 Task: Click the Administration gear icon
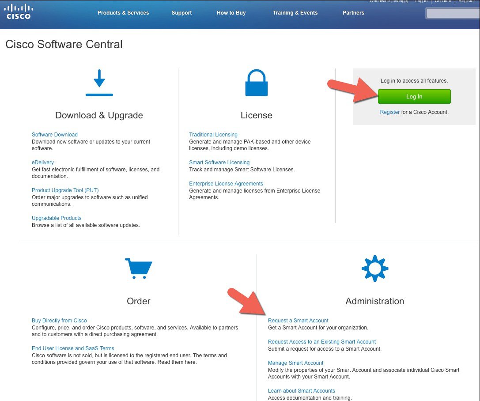pos(375,269)
